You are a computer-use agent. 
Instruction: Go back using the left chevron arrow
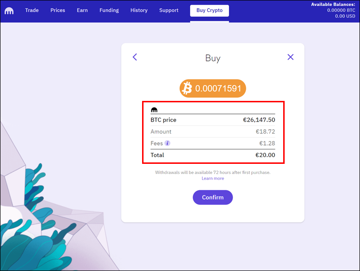135,57
